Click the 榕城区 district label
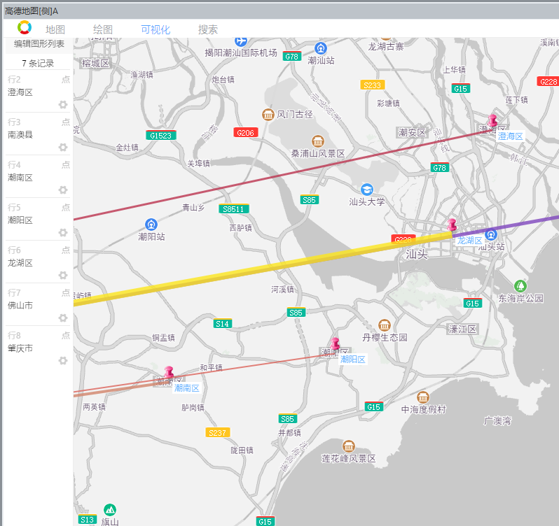 (95, 64)
